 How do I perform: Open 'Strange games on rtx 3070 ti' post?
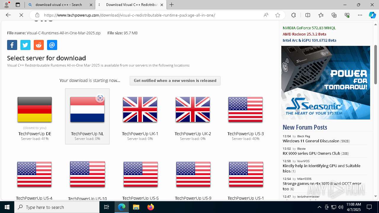(322, 186)
